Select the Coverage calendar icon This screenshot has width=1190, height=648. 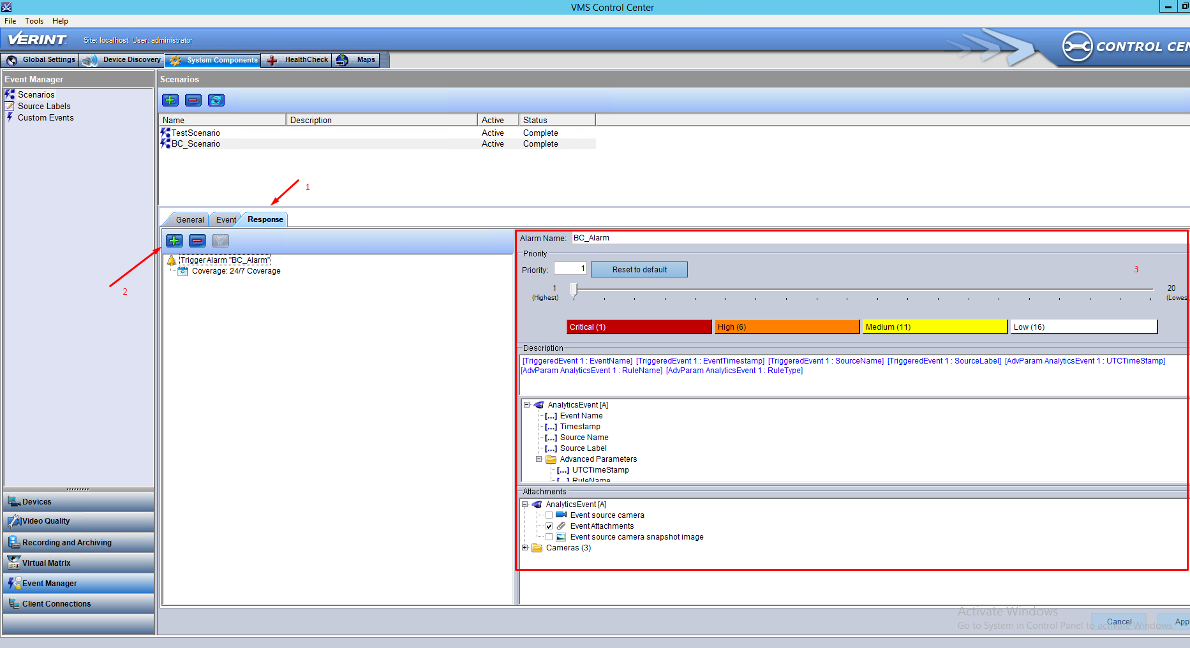coord(183,271)
